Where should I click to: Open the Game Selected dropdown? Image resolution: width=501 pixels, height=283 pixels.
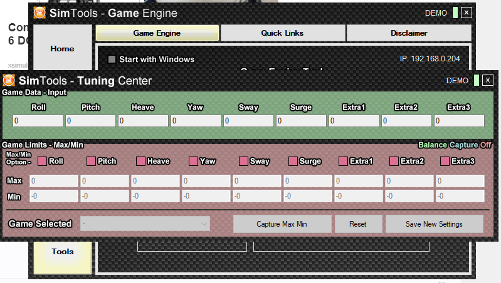click(145, 224)
